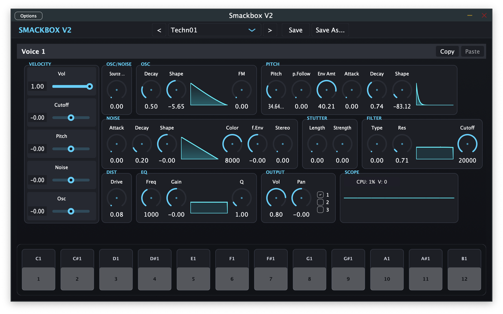Go to previous preset with left arrow
Image resolution: width=503 pixels, height=314 pixels.
pos(159,30)
